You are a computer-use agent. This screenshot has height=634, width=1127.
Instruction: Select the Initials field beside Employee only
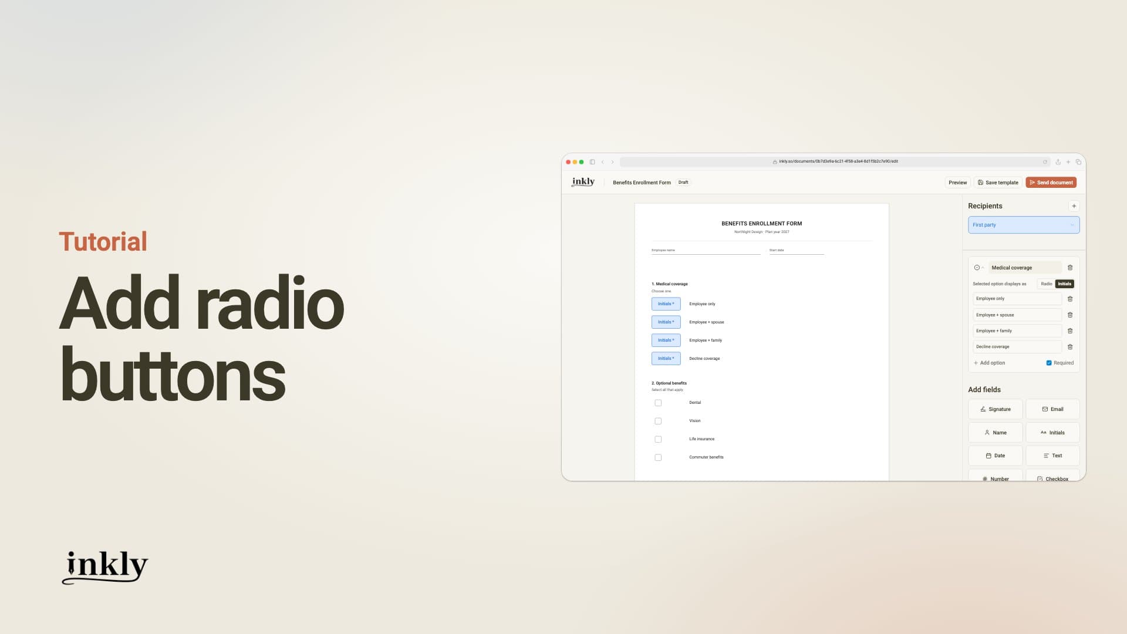coord(666,304)
